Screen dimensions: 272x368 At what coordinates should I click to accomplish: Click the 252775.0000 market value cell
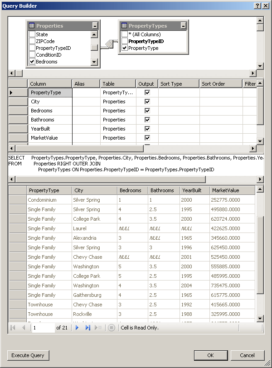click(232, 200)
